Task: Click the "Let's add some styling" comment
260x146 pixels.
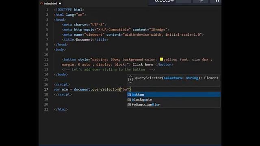Action: [108, 69]
